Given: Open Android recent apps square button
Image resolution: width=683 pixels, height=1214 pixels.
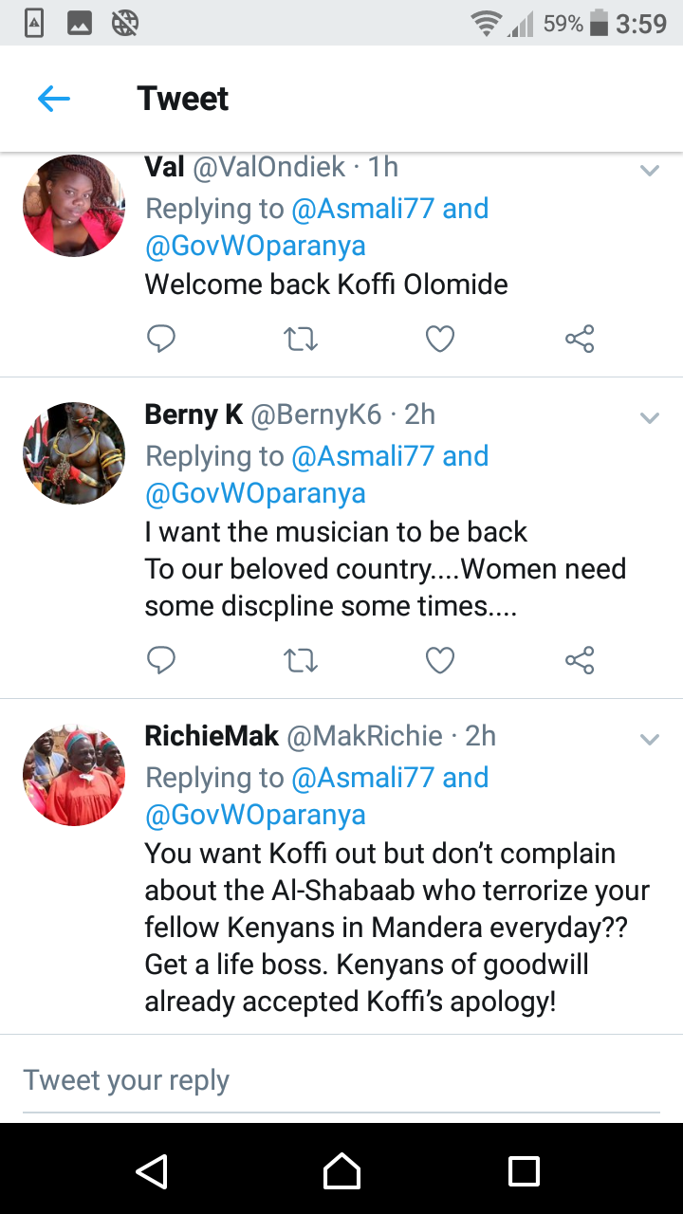Looking at the screenshot, I should (524, 1170).
